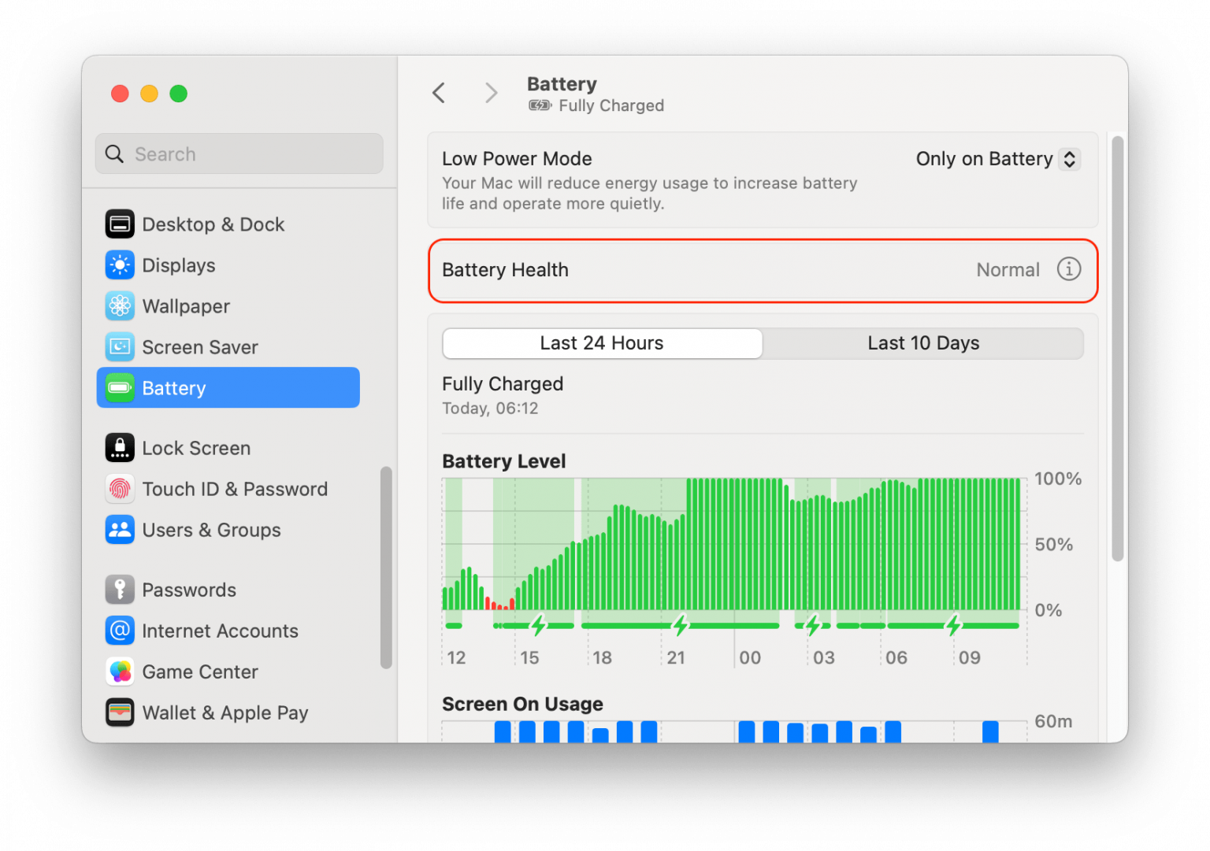Click the forward navigation chevron
Viewport: 1210px width, 851px height.
(x=490, y=92)
